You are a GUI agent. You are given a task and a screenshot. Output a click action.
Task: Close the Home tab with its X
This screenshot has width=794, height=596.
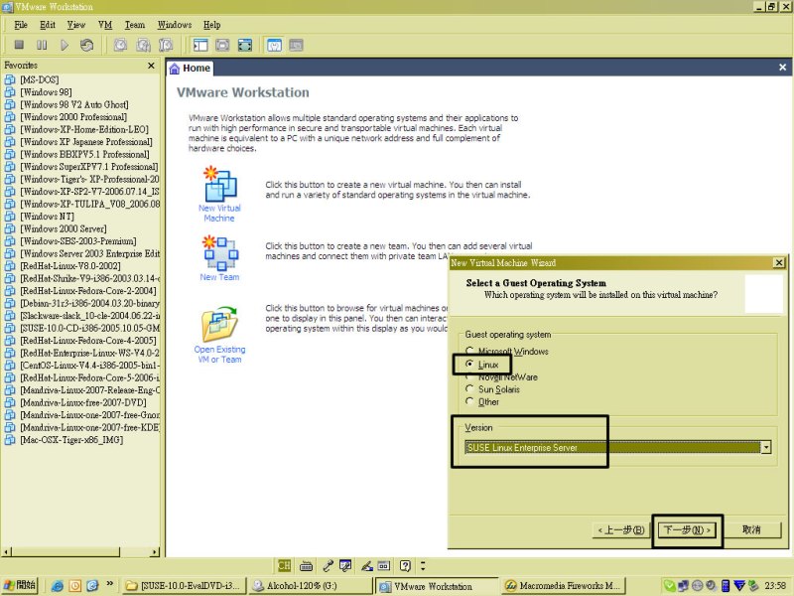(x=782, y=68)
